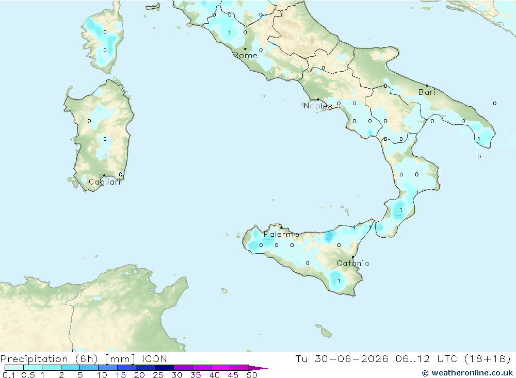516x378 pixels.
Task: Select the Catania city label
Action: (x=353, y=263)
